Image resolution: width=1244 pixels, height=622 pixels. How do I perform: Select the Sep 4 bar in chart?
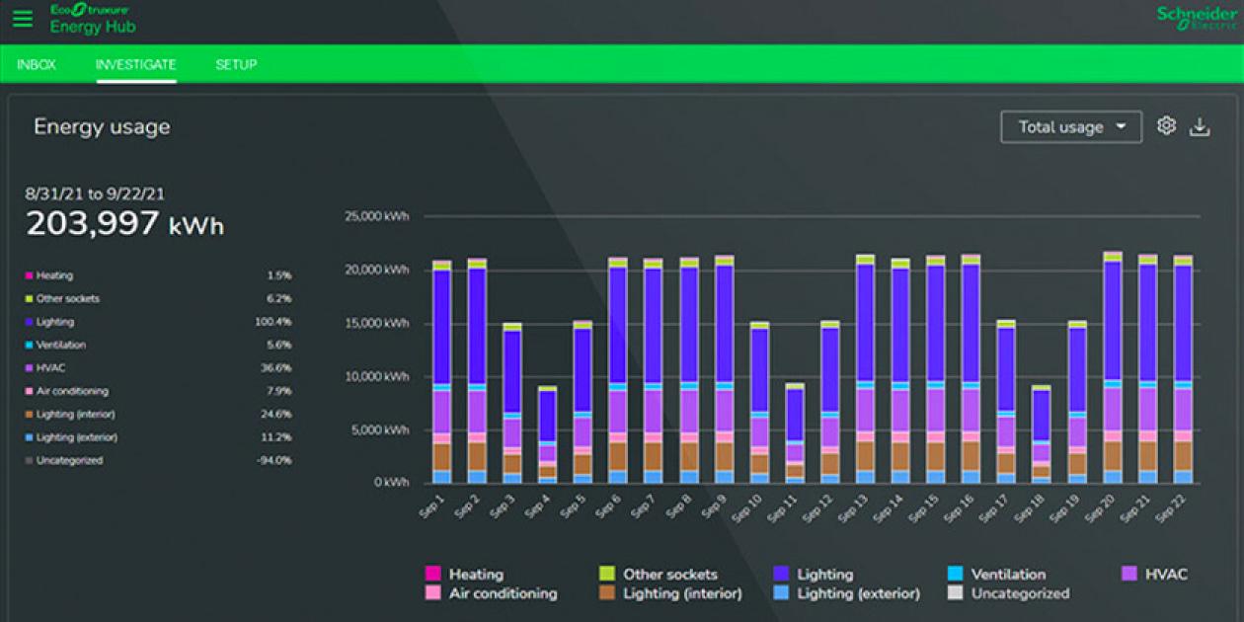[547, 434]
